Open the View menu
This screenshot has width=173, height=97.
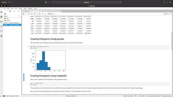click(12, 8)
